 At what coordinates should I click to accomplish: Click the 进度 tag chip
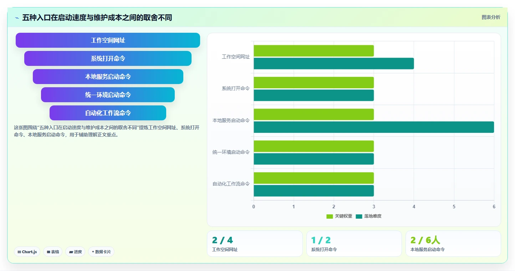tap(75, 252)
